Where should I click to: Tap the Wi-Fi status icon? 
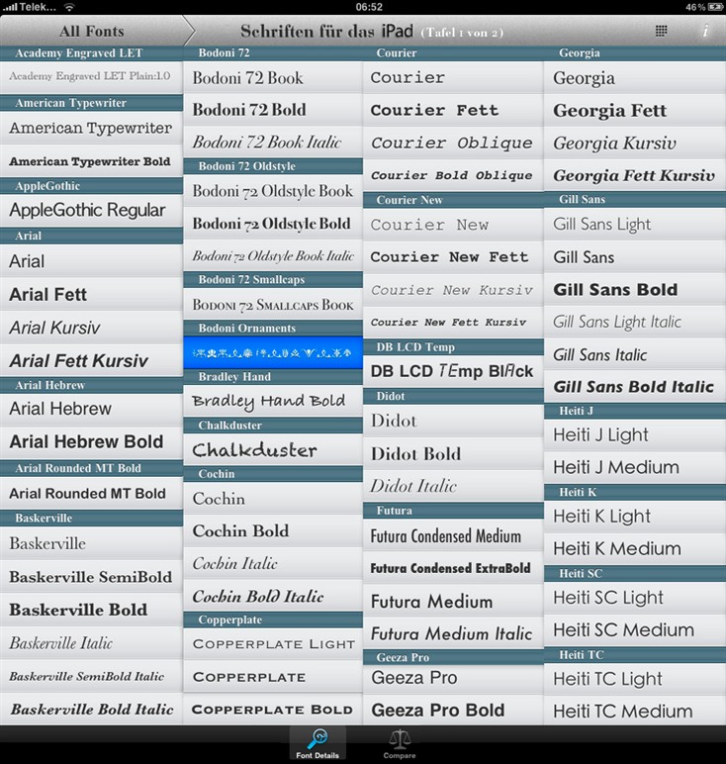click(70, 7)
